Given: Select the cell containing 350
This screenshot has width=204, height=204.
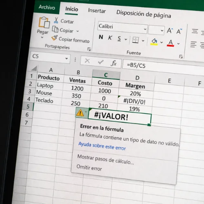Looking at the screenshot, I should click(x=76, y=96).
